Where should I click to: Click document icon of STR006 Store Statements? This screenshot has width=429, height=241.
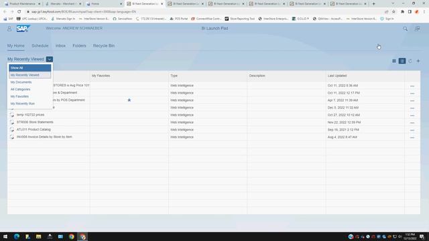[12, 123]
